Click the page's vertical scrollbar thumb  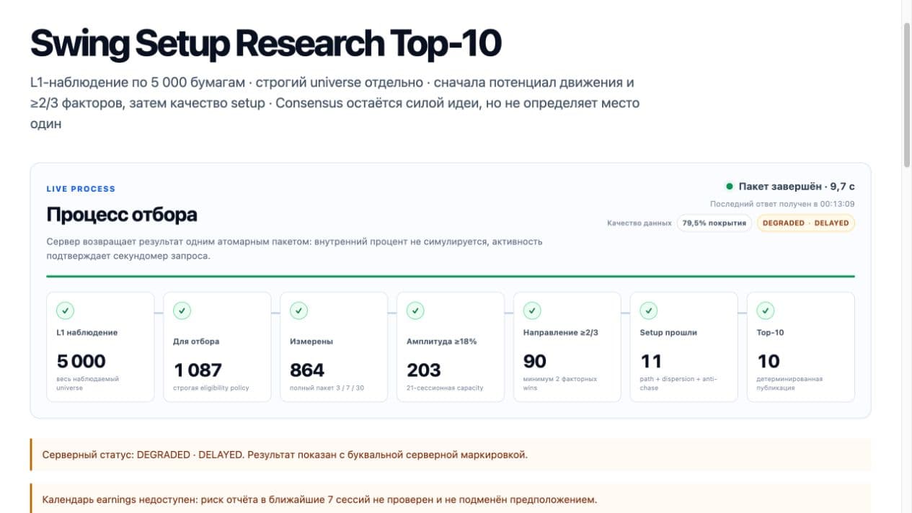point(907,94)
